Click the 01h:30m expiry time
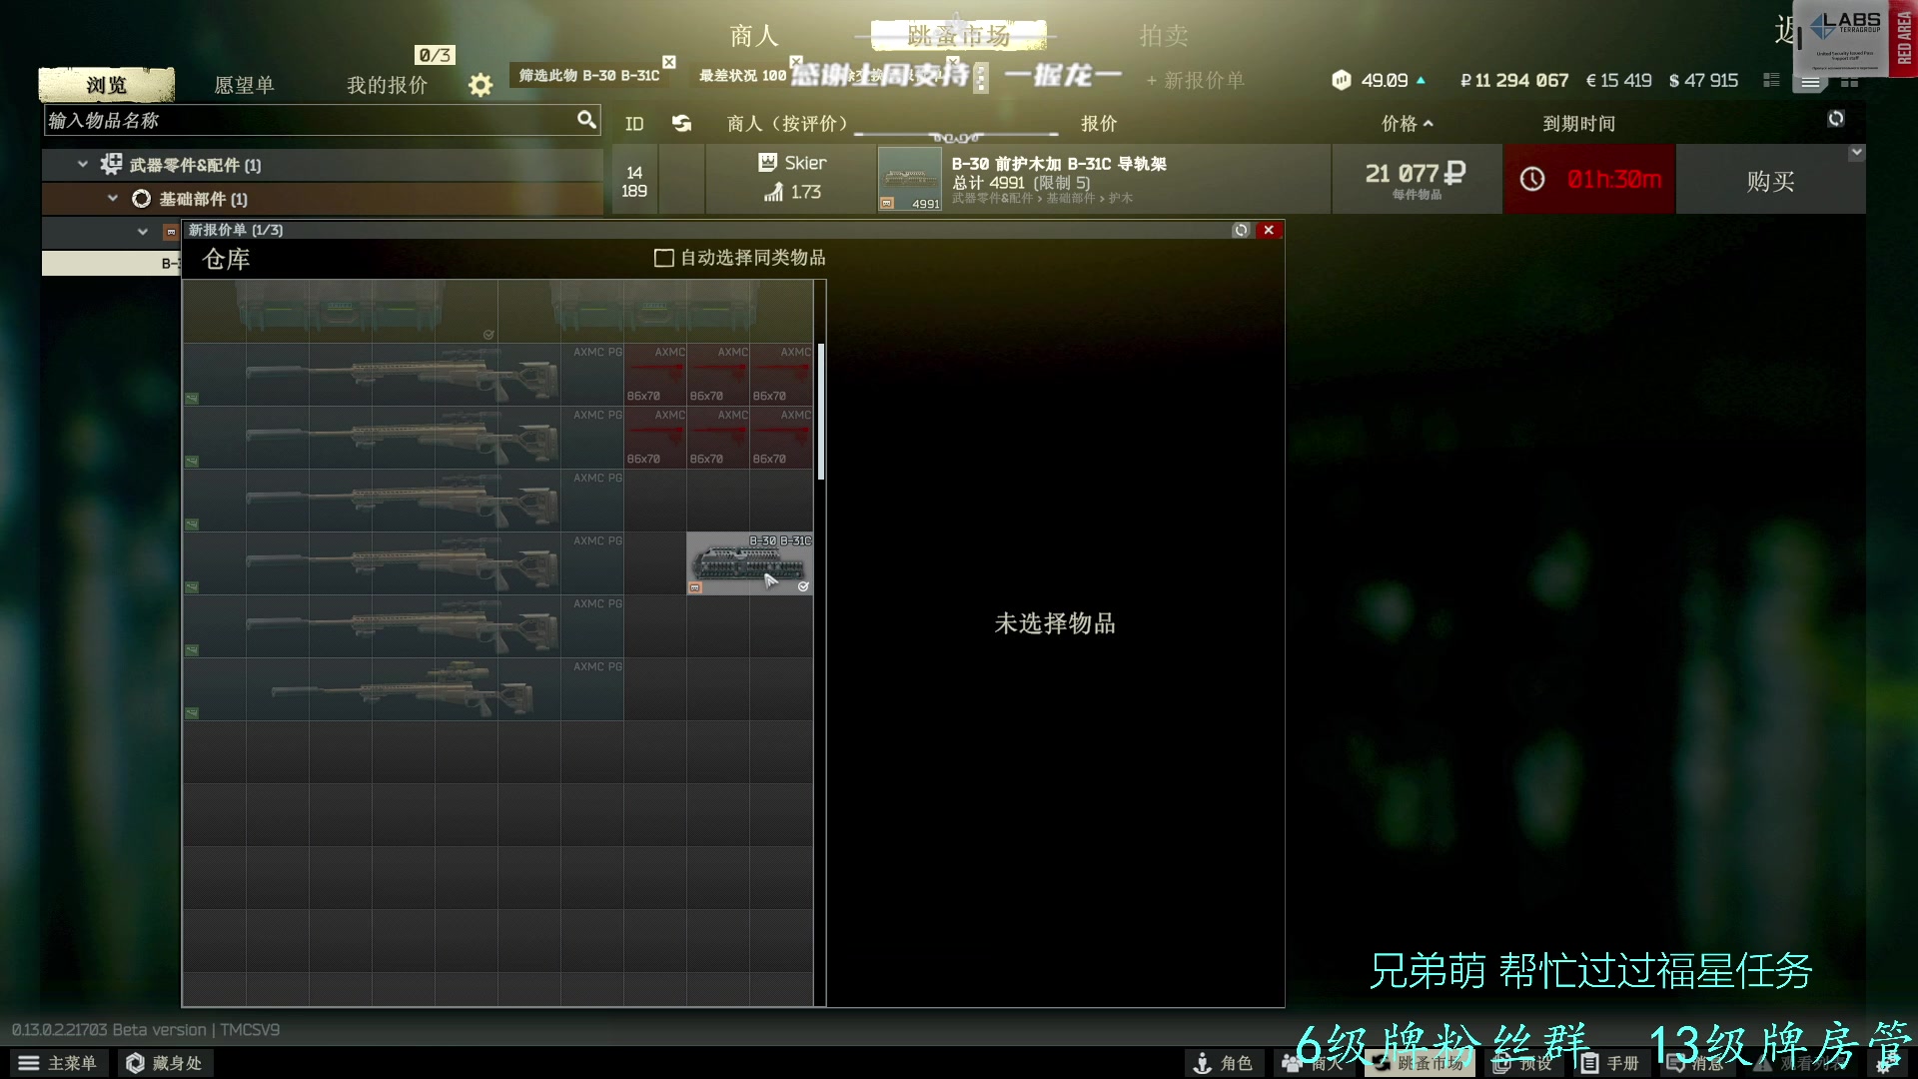The image size is (1918, 1079). (x=1614, y=179)
